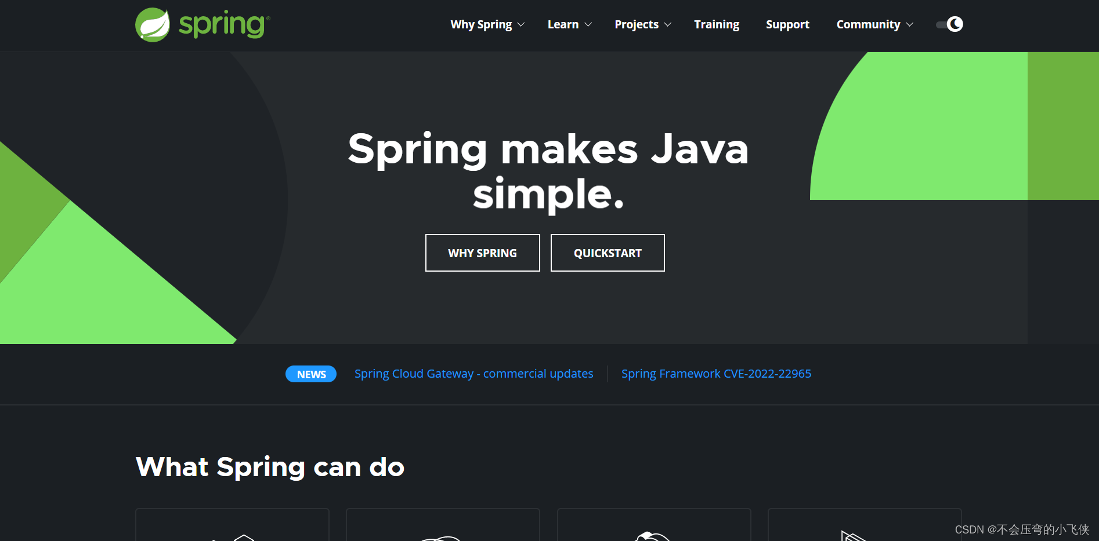The height and width of the screenshot is (541, 1099).
Task: Click the blue NEWS badge
Action: (311, 374)
